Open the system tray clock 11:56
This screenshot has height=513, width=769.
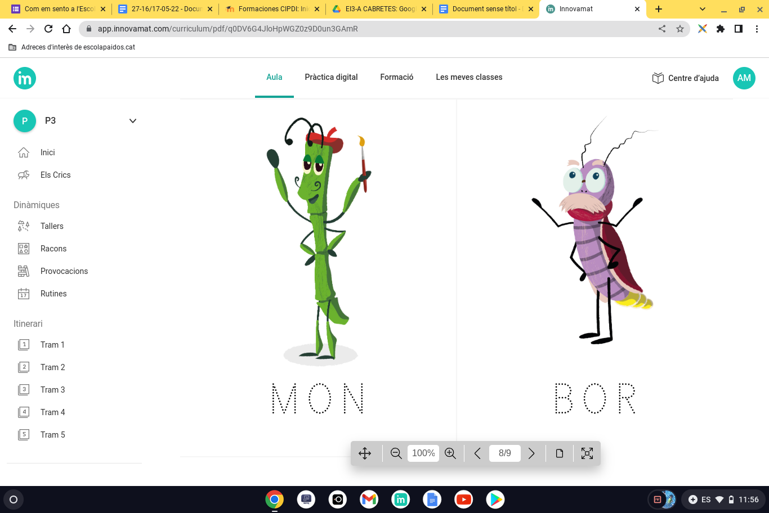click(x=749, y=499)
